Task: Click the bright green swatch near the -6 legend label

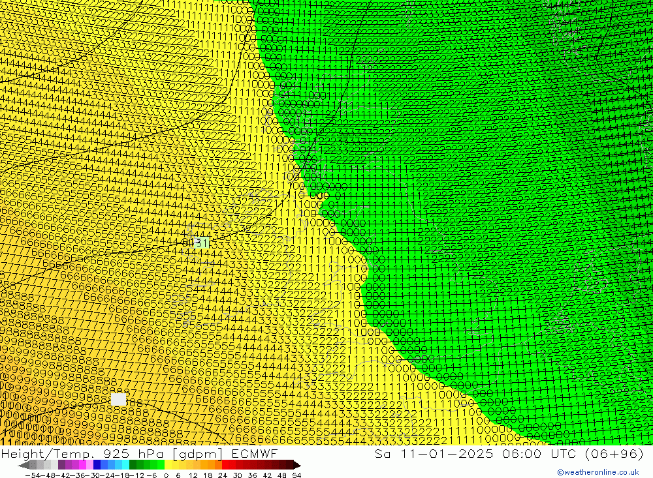Action: (x=161, y=465)
